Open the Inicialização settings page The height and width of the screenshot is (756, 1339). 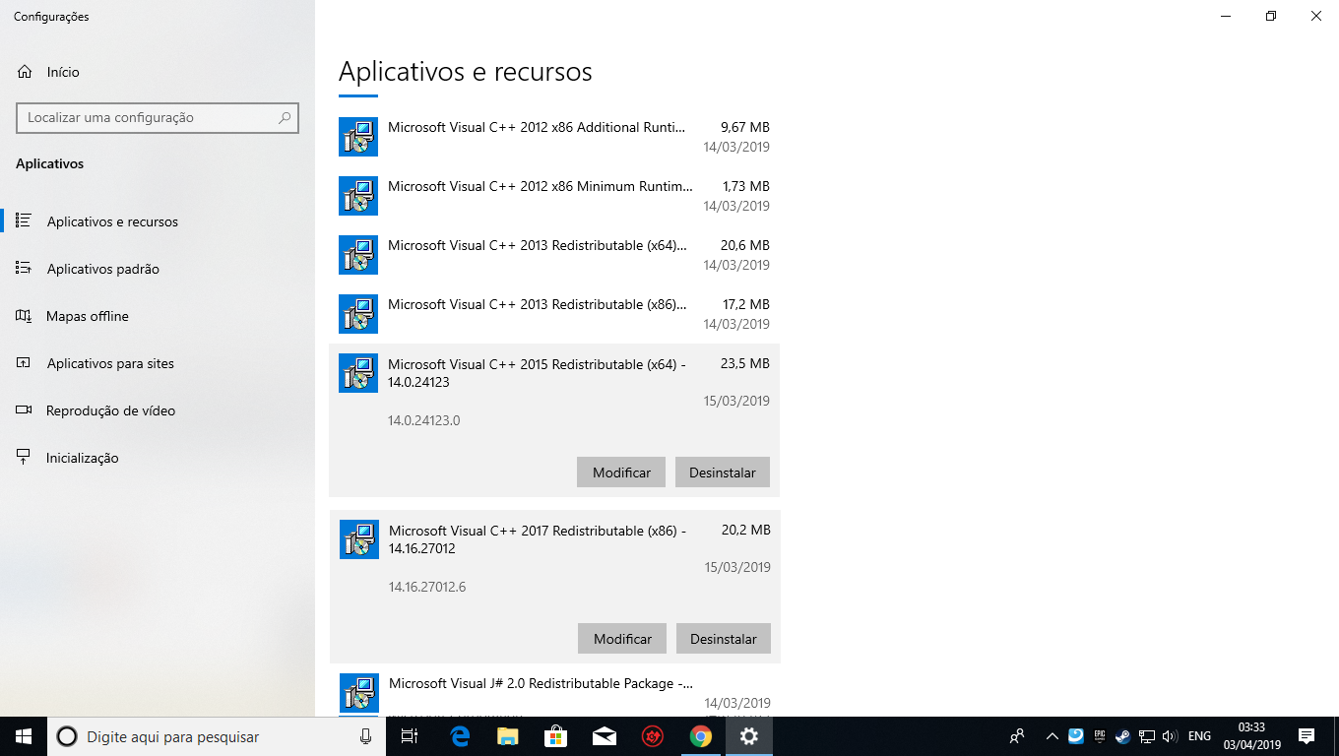click(158, 458)
